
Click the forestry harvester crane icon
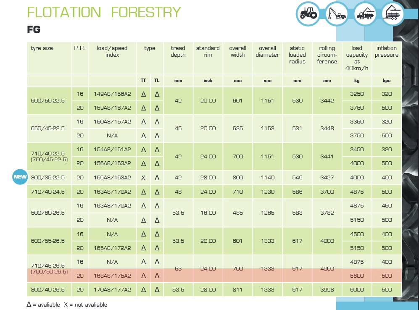coord(337,13)
